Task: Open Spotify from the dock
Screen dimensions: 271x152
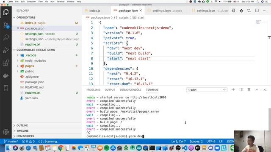Action: 107,148
